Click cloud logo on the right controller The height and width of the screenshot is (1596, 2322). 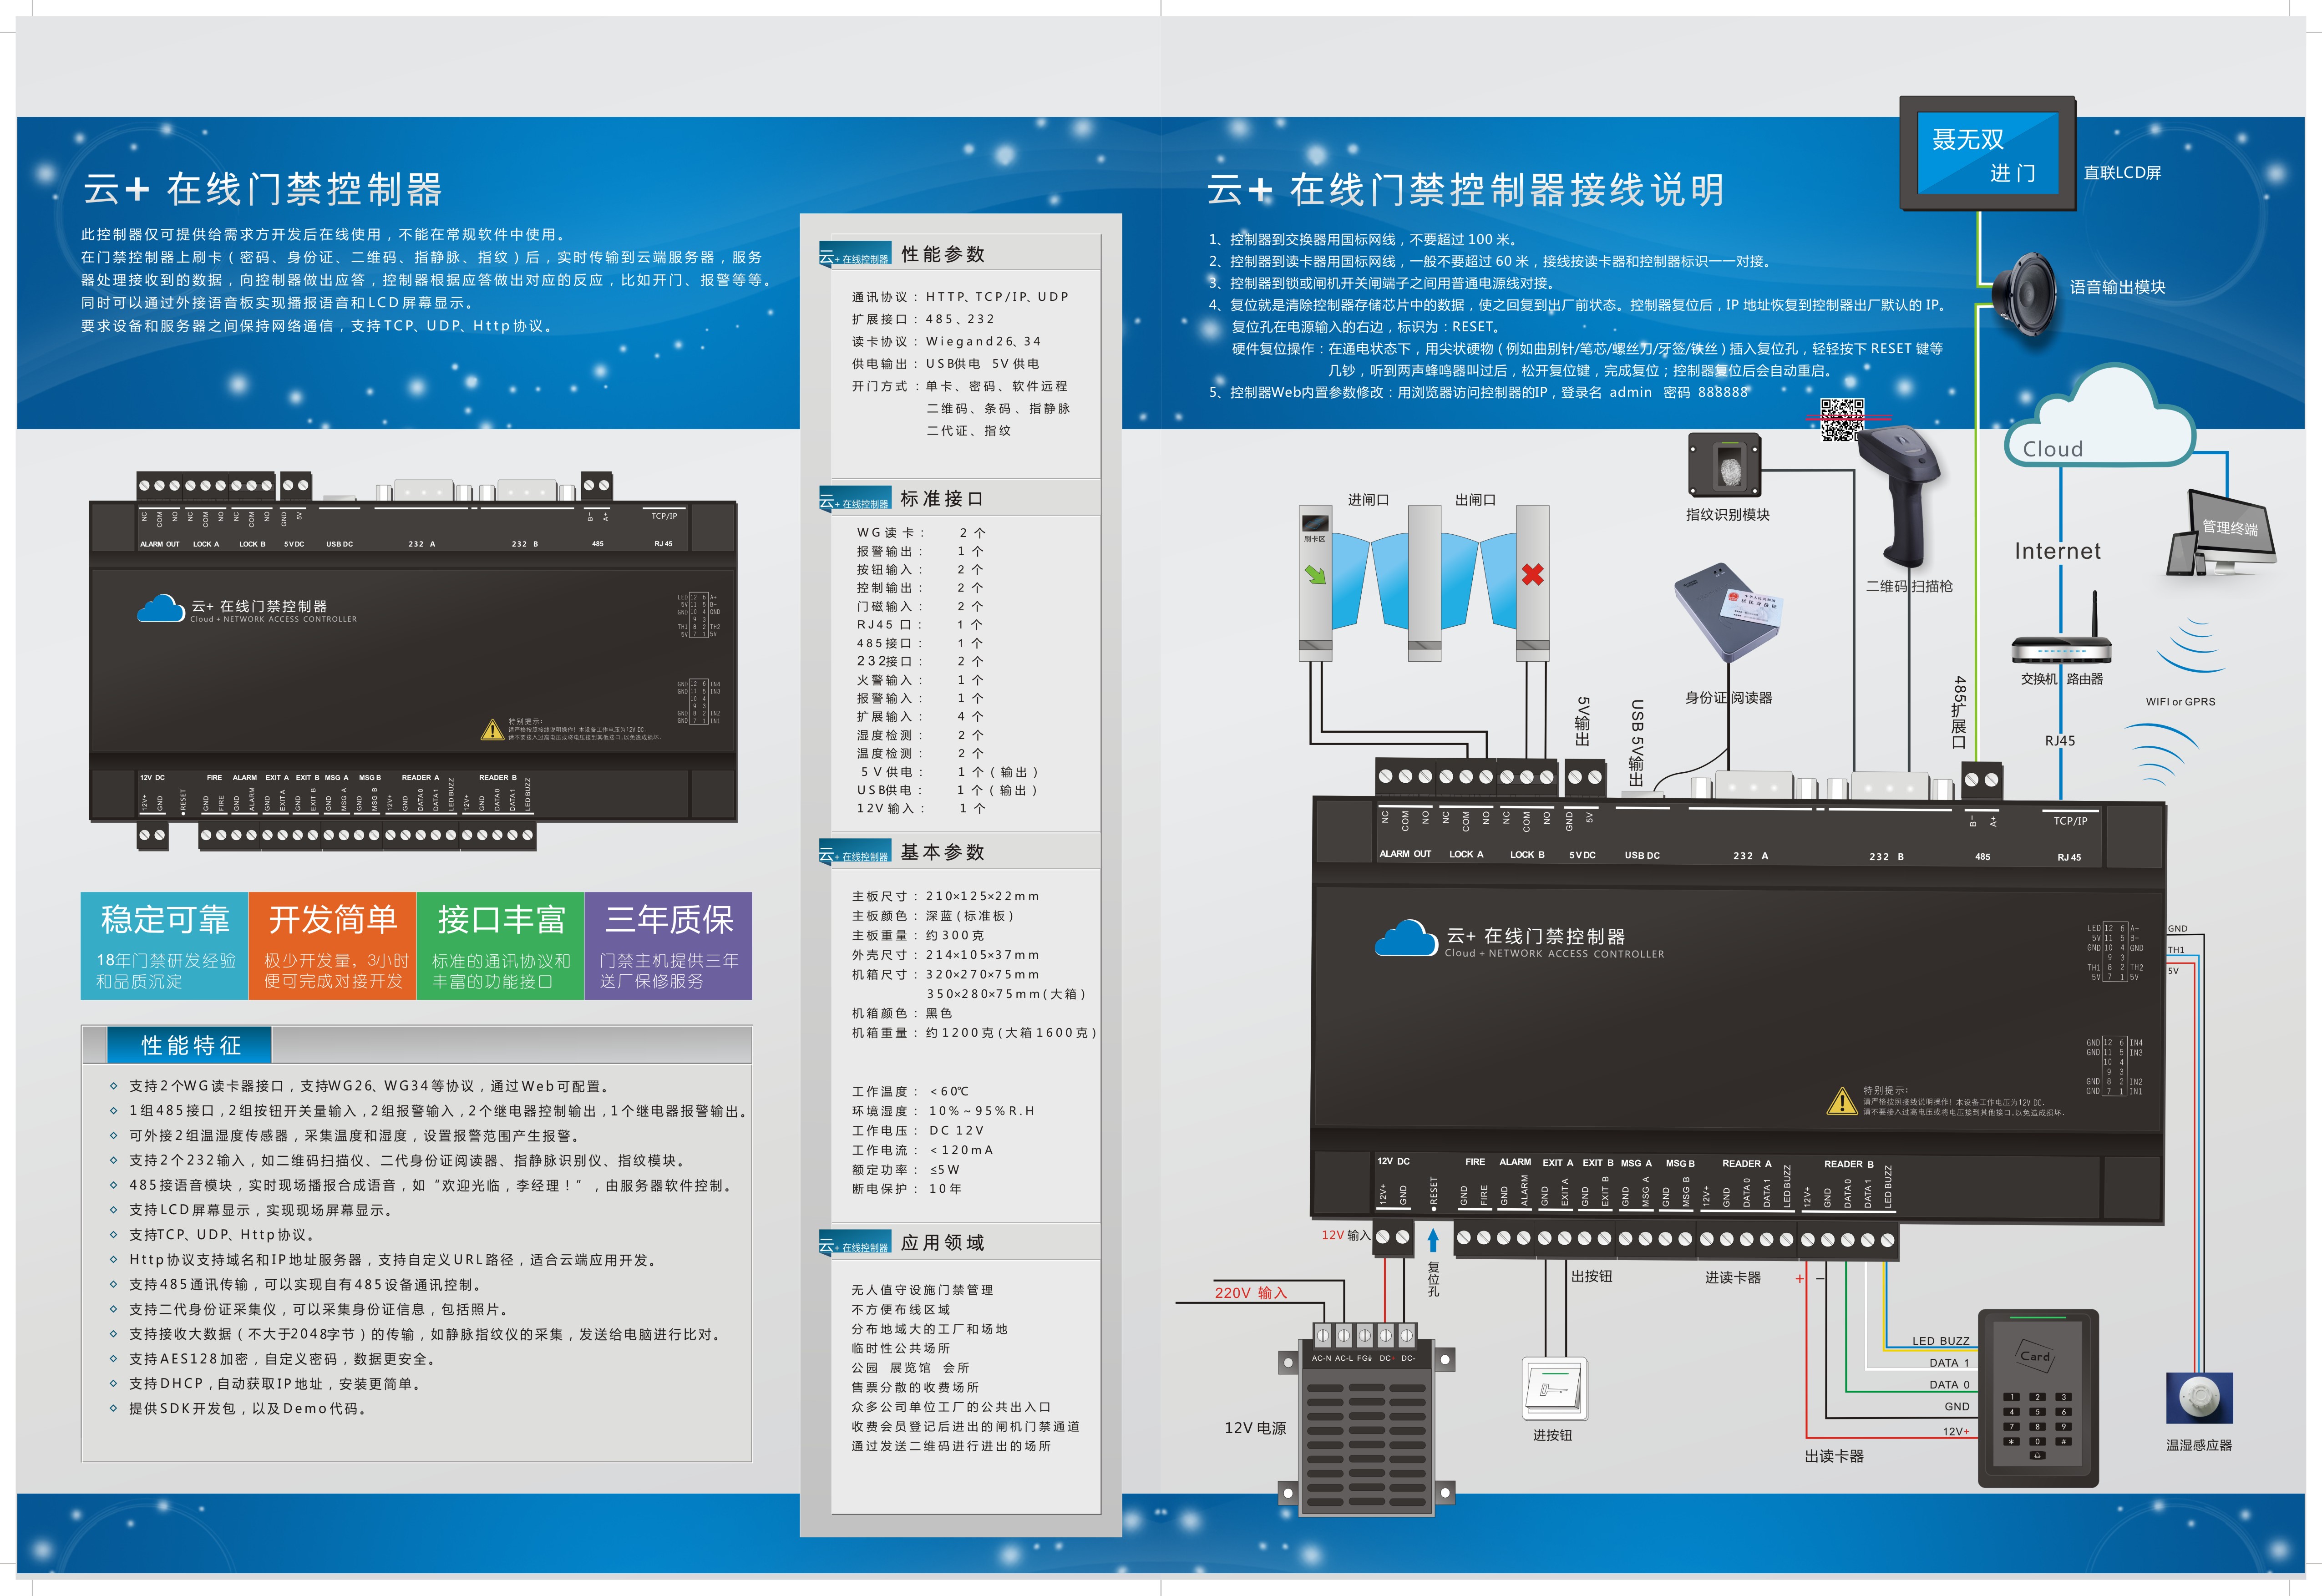tap(1406, 938)
